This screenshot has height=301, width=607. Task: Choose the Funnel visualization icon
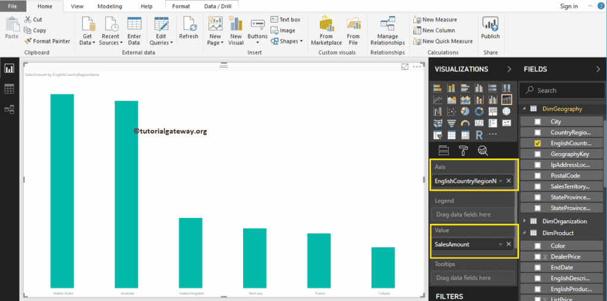pyautogui.click(x=451, y=123)
